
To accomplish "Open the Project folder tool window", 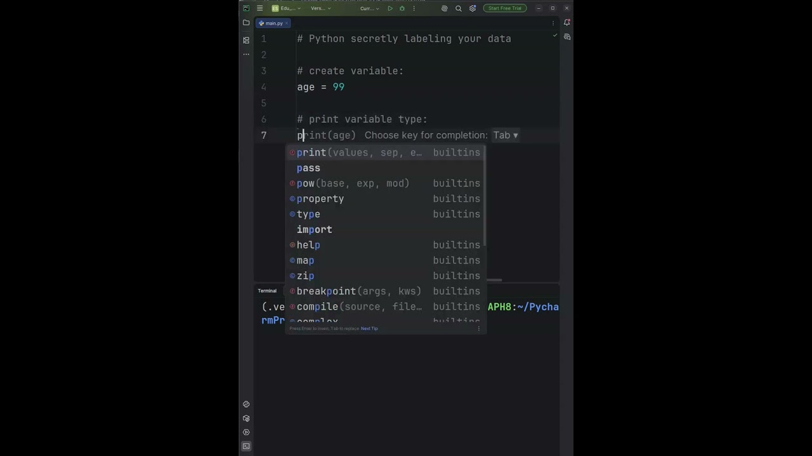I will pos(246,23).
